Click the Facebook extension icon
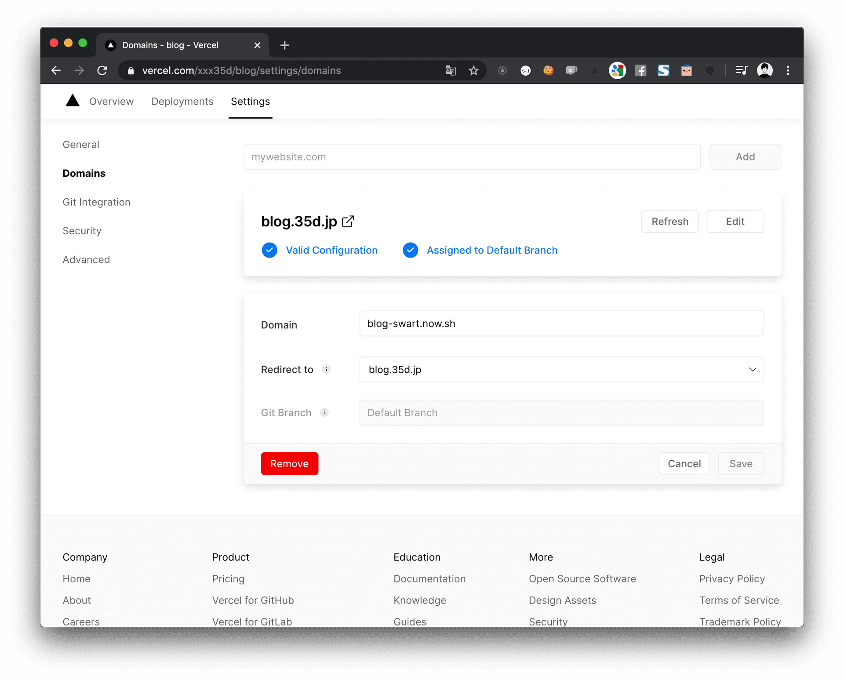The image size is (844, 680). pyautogui.click(x=640, y=70)
